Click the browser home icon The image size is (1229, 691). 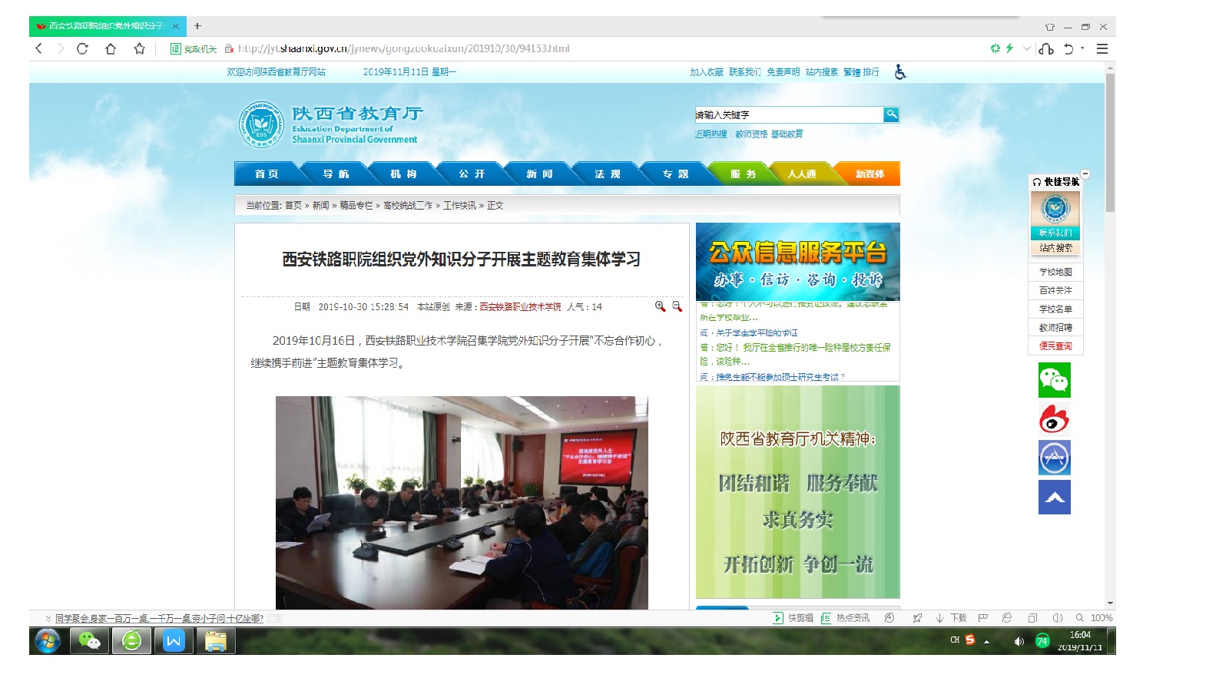[x=111, y=48]
